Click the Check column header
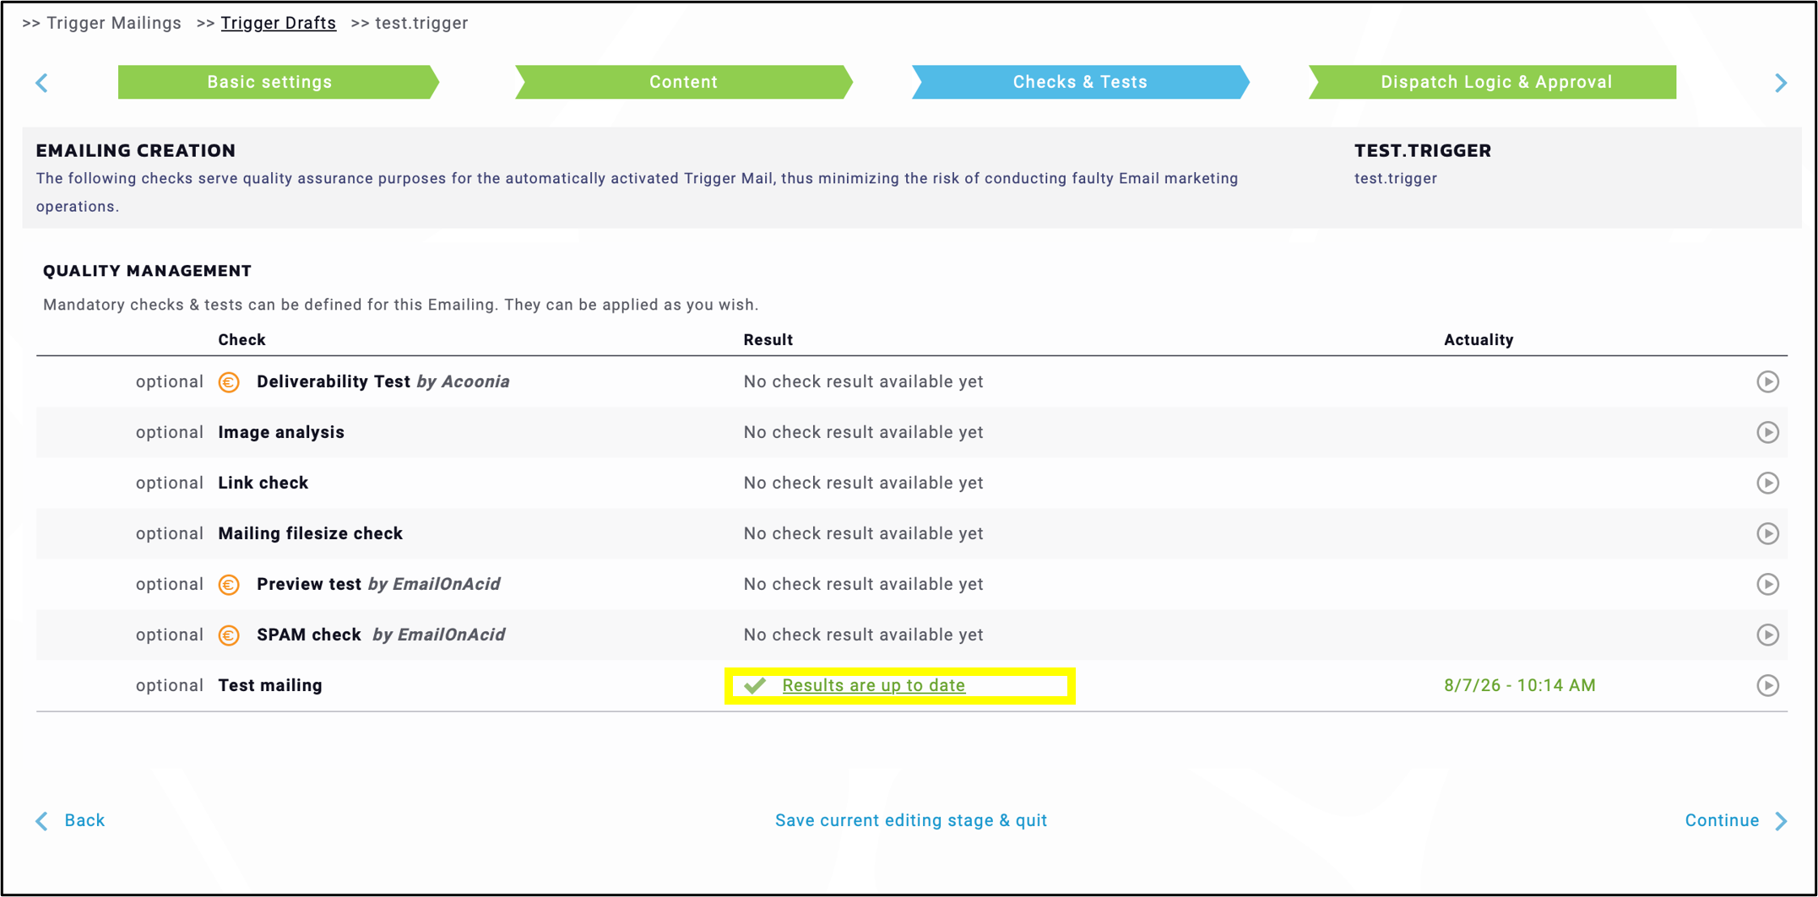The width and height of the screenshot is (1818, 897). 241,339
